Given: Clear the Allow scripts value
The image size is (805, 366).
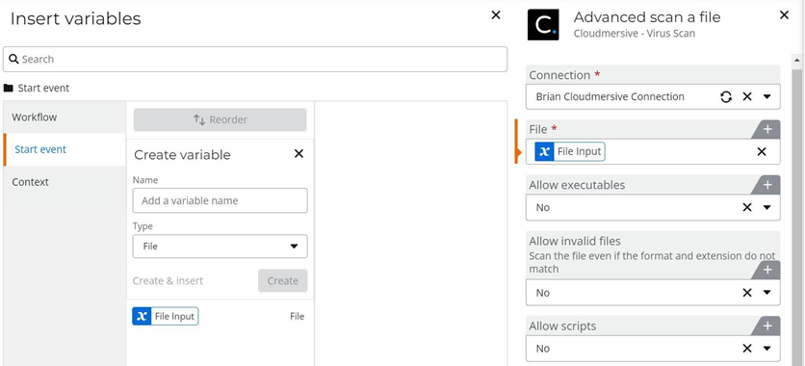Looking at the screenshot, I should (x=747, y=349).
